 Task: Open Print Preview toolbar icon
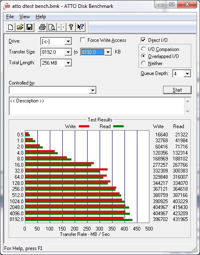pos(52,27)
